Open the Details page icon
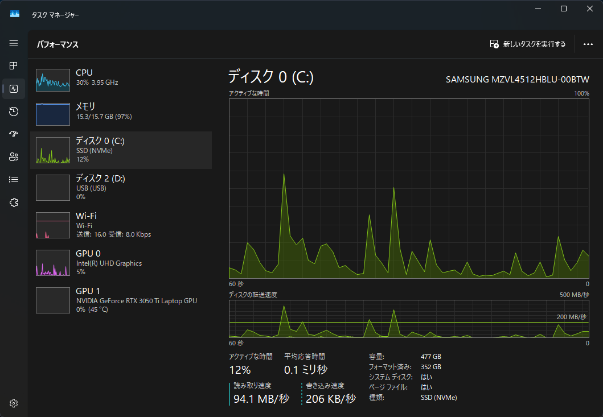The height and width of the screenshot is (417, 603). pos(14,180)
